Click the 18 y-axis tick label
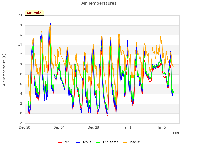 (20, 25)
